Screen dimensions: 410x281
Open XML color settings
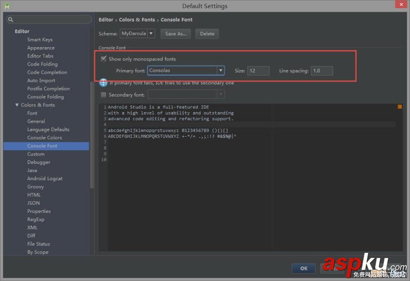click(x=32, y=227)
